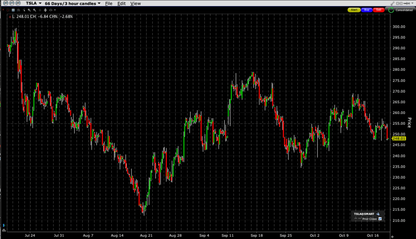Open the 66 Days/3 hour candles dropdown
This screenshot has width=416, height=239.
73,3
